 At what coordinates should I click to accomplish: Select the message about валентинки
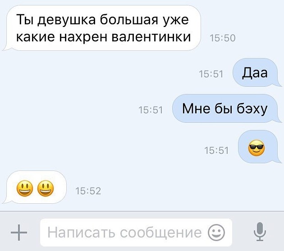pos(102,28)
